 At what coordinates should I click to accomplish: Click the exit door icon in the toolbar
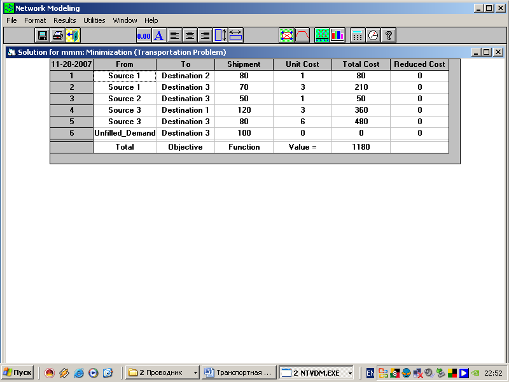(73, 36)
